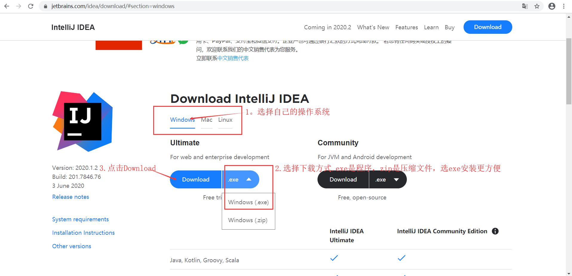
Task: Open the browser profile avatar icon
Action: tap(552, 6)
